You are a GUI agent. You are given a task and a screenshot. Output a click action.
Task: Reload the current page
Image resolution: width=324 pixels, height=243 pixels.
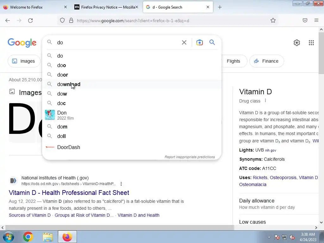[x=30, y=21]
